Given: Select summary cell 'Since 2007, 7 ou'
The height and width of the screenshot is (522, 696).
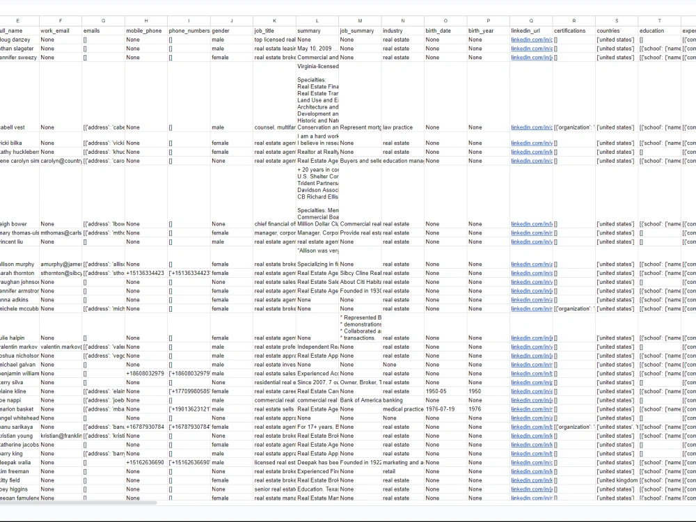Looking at the screenshot, I should [x=317, y=383].
